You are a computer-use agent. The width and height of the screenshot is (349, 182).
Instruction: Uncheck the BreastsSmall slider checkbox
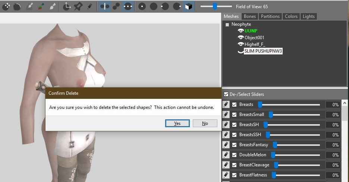pyautogui.click(x=235, y=114)
